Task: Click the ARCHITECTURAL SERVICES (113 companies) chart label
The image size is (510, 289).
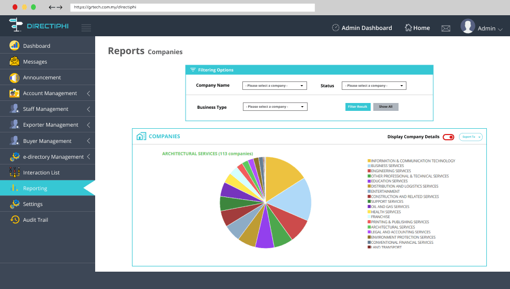Action: point(208,154)
